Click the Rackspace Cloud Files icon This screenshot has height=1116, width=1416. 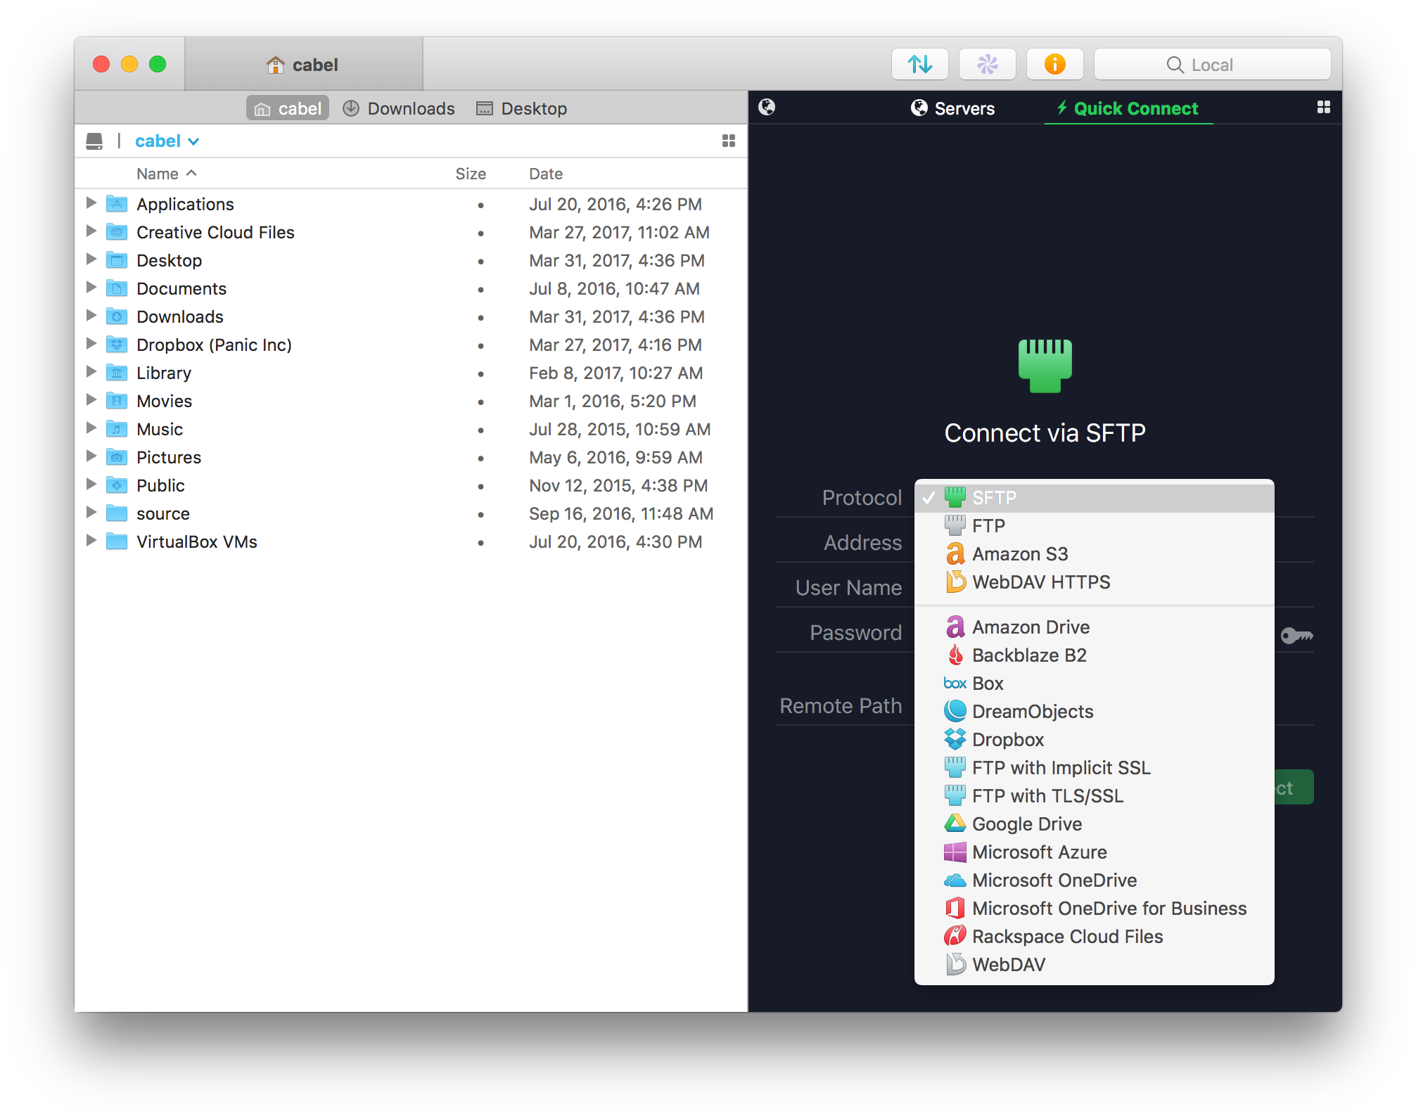[x=955, y=936]
